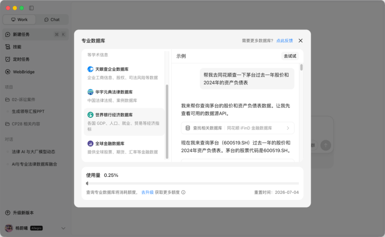
Task: Open 技能 in the sidebar
Action: click(35, 47)
